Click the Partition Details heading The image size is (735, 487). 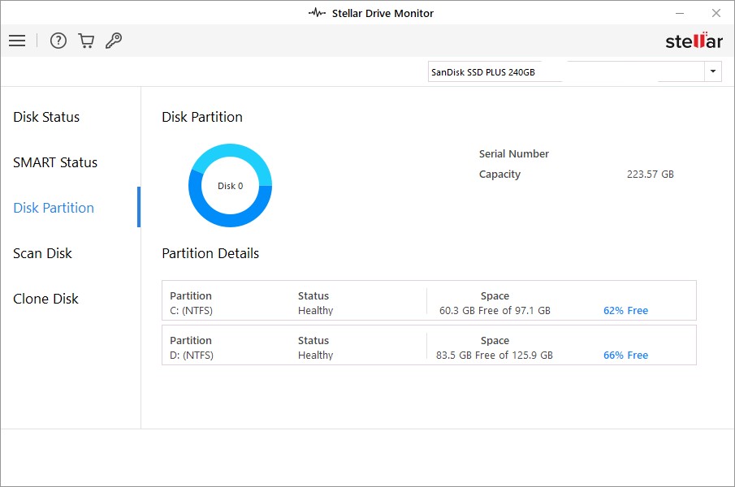[210, 253]
